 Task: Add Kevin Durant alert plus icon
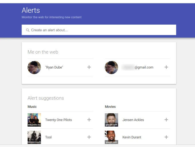166,137
